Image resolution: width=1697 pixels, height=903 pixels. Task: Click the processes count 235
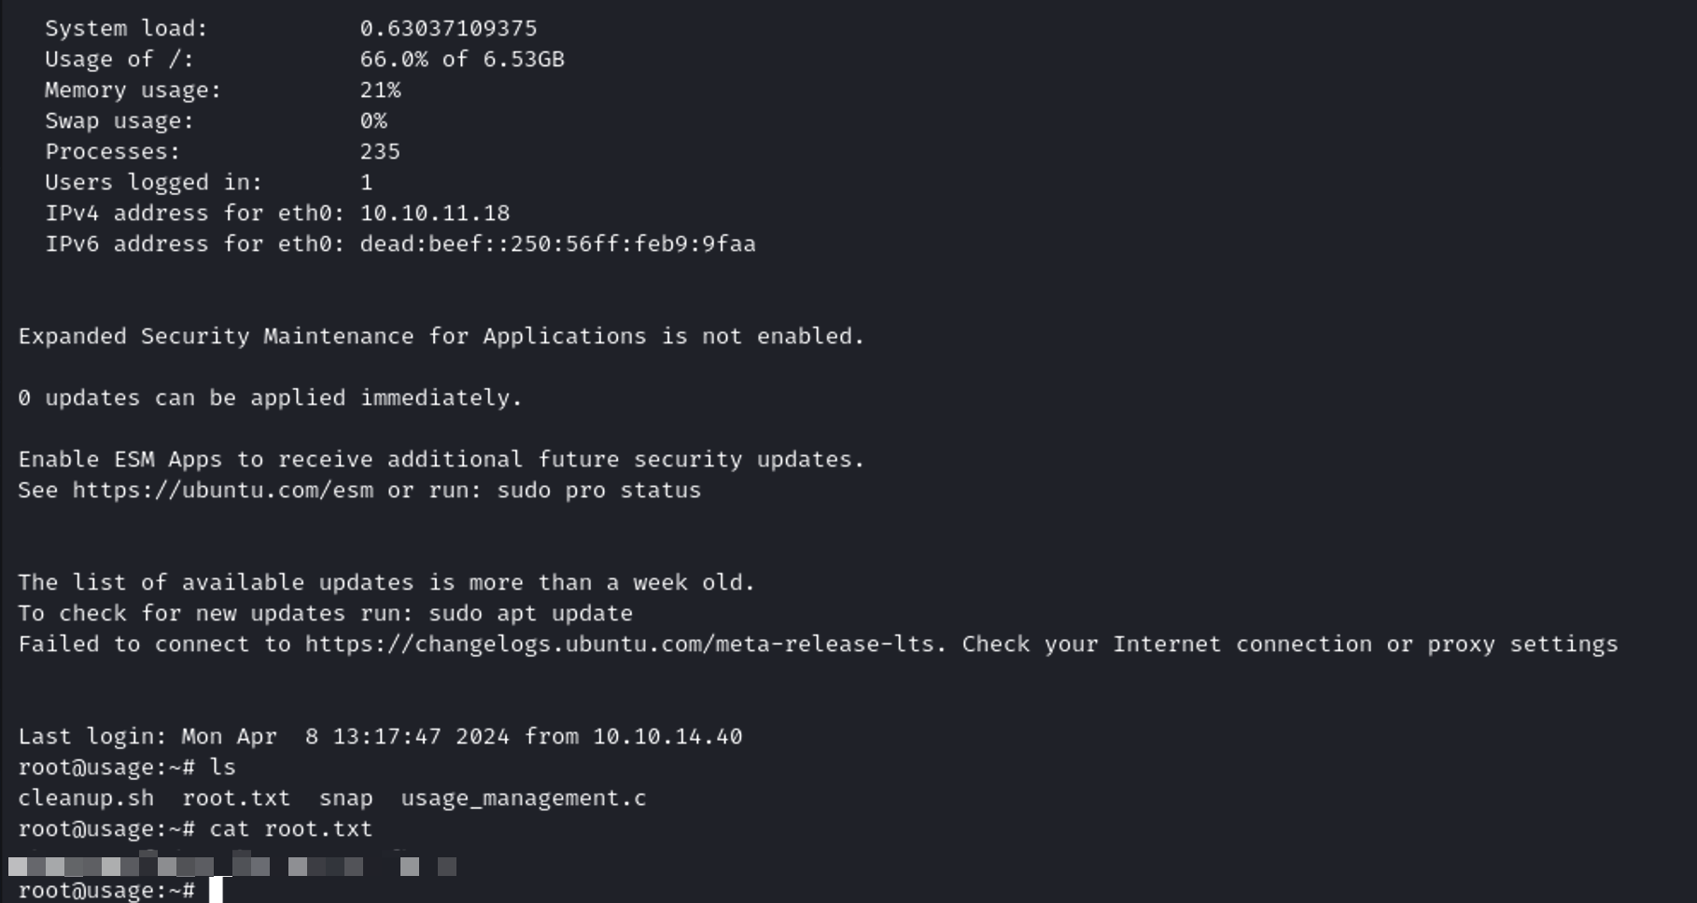380,152
